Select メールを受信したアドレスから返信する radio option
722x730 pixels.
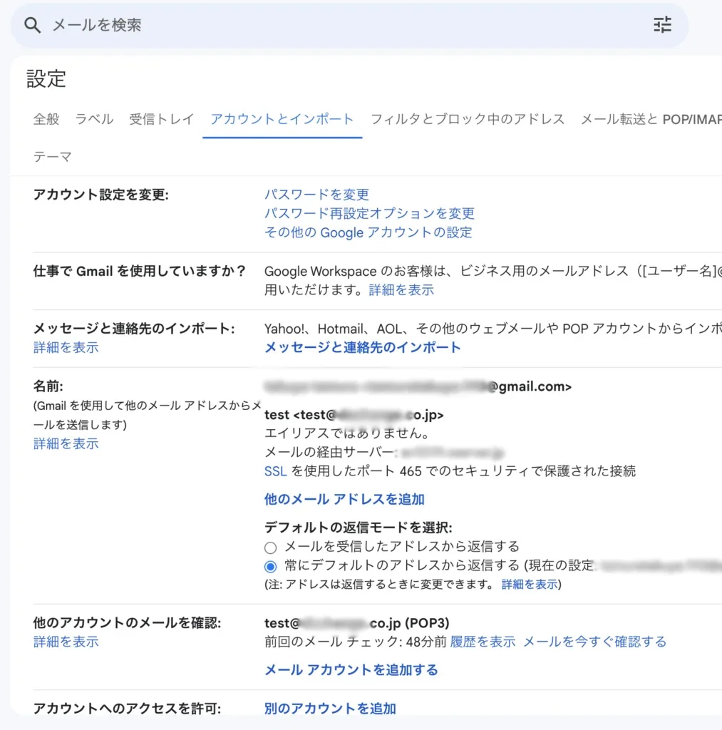[270, 547]
